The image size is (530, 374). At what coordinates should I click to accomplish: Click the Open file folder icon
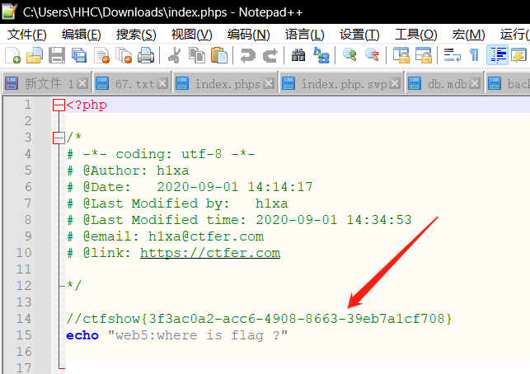pos(35,55)
